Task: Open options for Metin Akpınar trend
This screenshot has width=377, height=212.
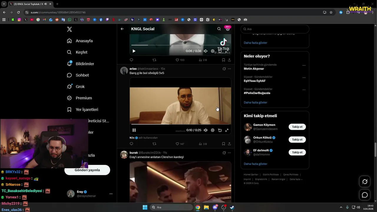Action: [x=304, y=65]
